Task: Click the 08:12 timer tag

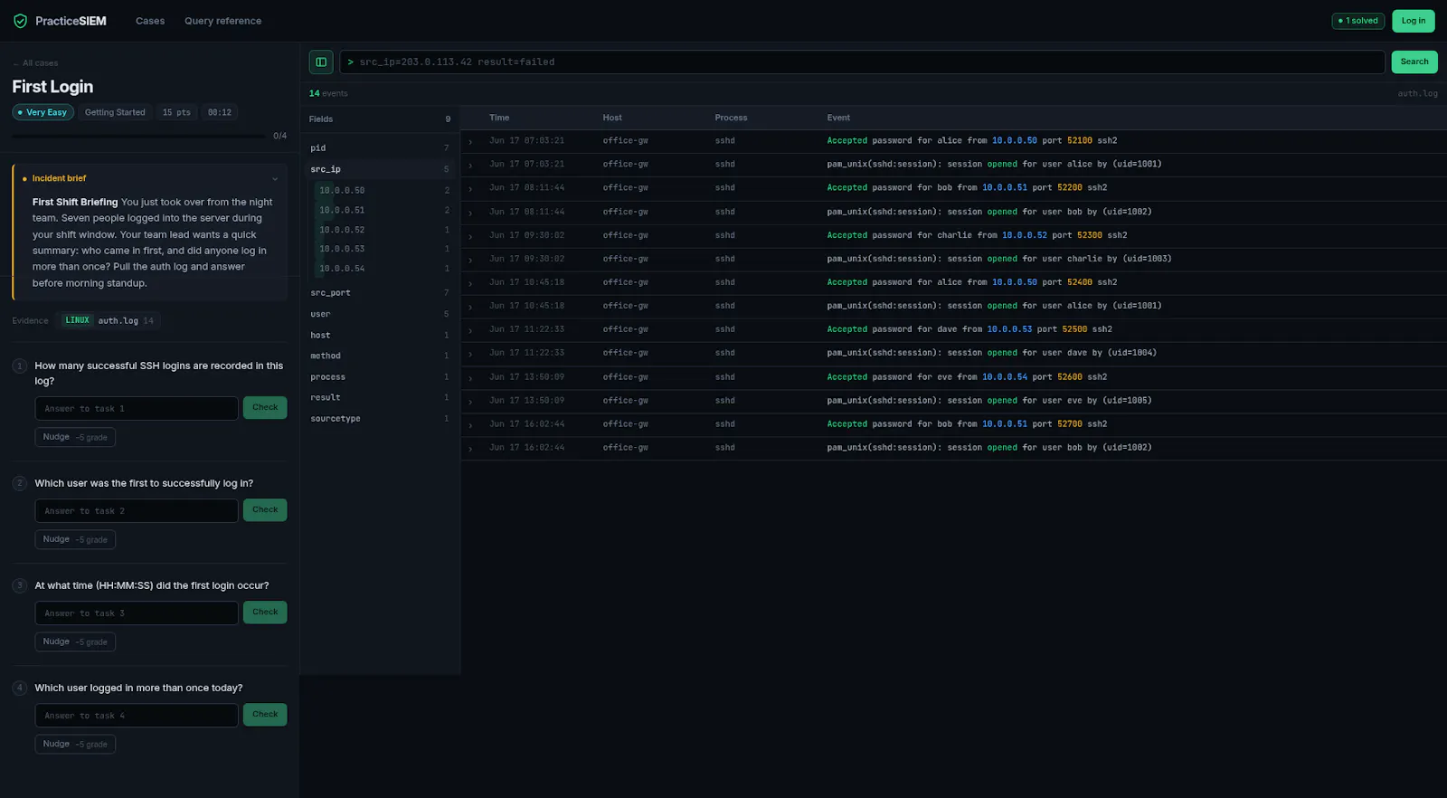Action: click(x=220, y=112)
